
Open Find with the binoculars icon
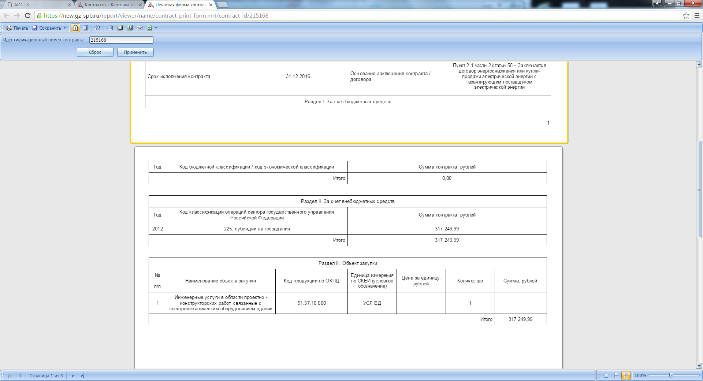pyautogui.click(x=98, y=28)
